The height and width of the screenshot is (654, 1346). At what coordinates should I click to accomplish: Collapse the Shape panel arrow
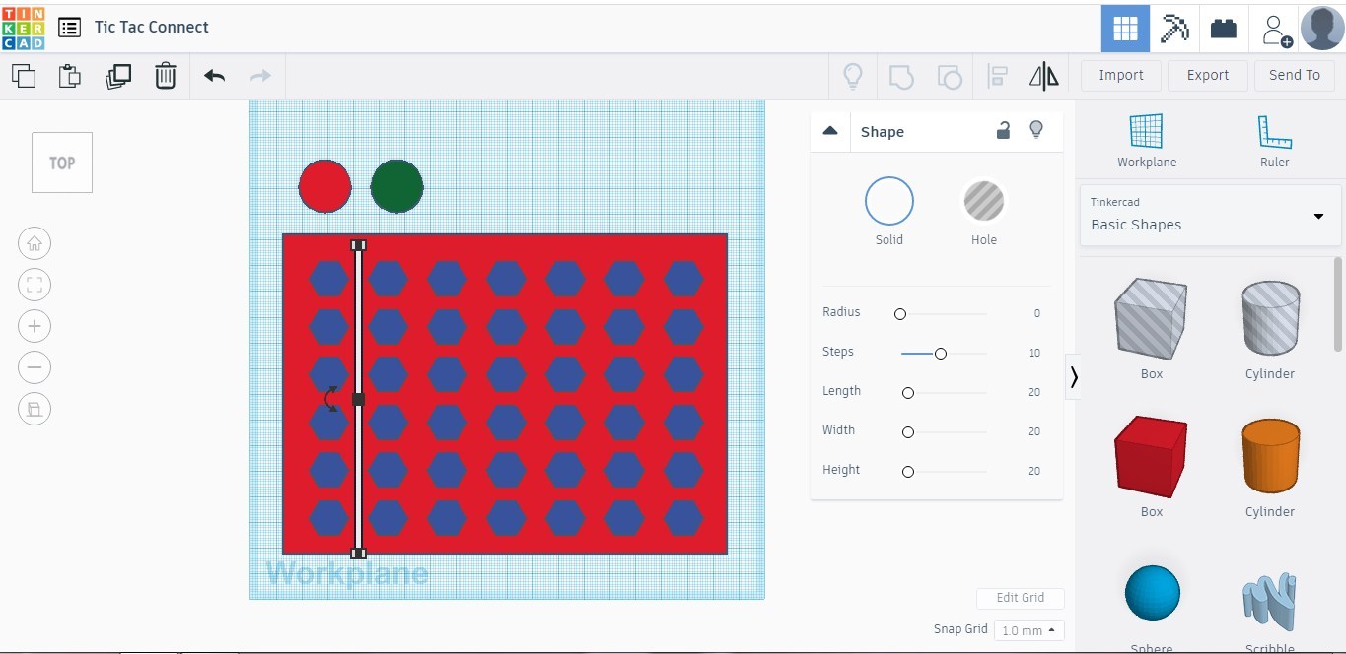point(830,131)
